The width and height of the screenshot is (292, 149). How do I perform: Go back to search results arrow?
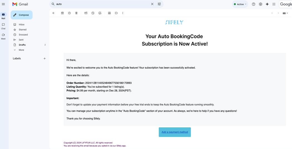(x=54, y=13)
